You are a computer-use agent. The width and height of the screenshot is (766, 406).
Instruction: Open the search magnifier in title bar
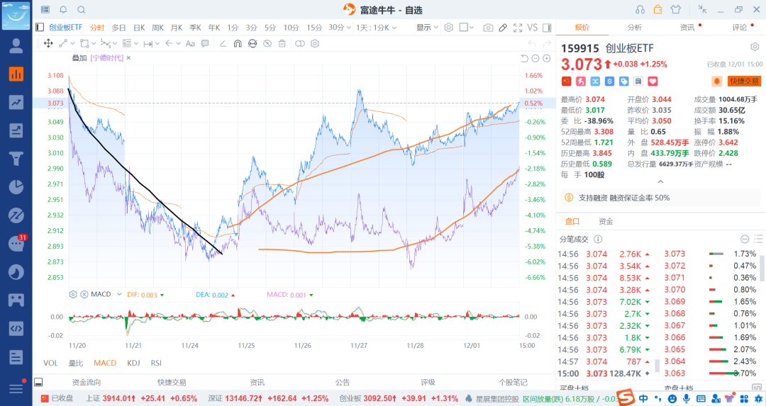[x=82, y=9]
